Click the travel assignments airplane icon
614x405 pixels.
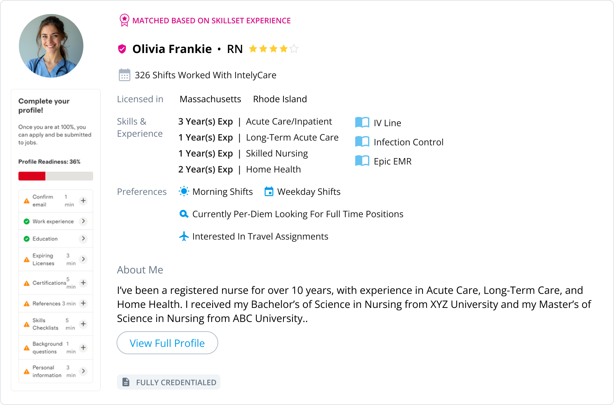pos(184,236)
